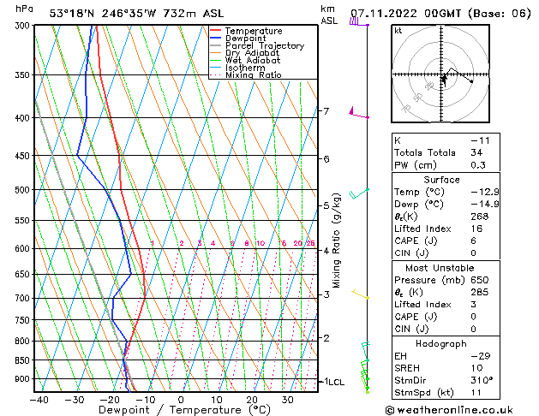
Task: Click the CAPE (J) surface value 6
Action: pyautogui.click(x=473, y=241)
